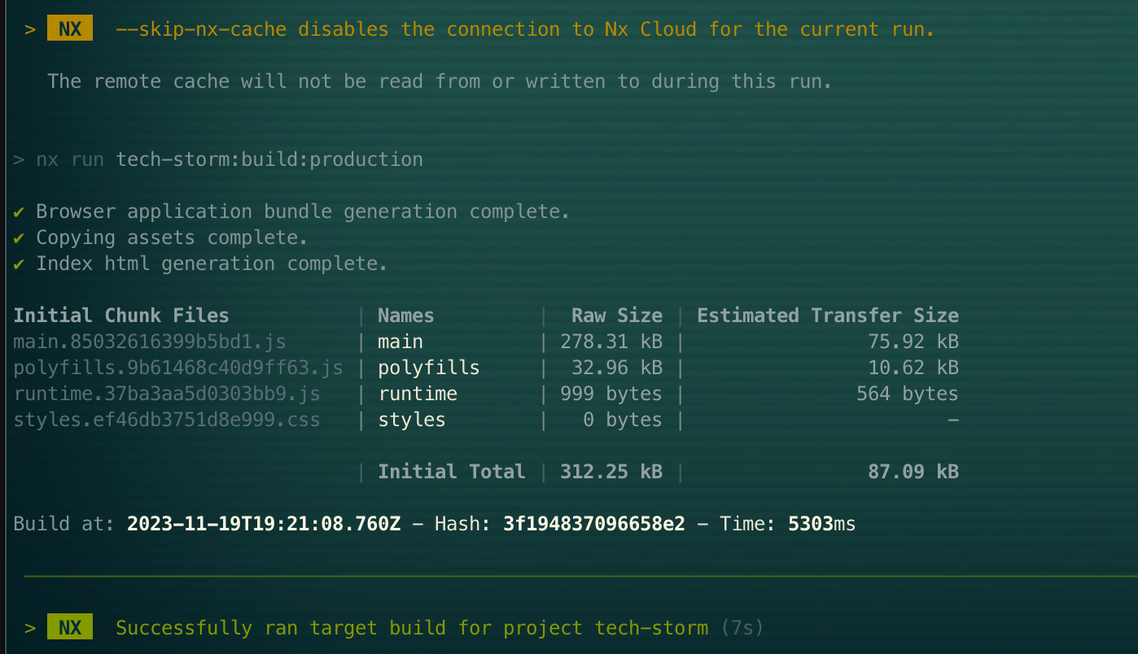Screen dimensions: 1138x654
Task: Click the arrow before the green NX badge
Action: [x=30, y=628]
